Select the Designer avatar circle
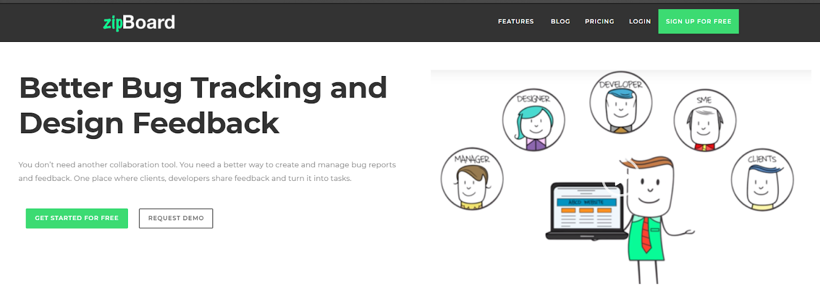 (533, 121)
